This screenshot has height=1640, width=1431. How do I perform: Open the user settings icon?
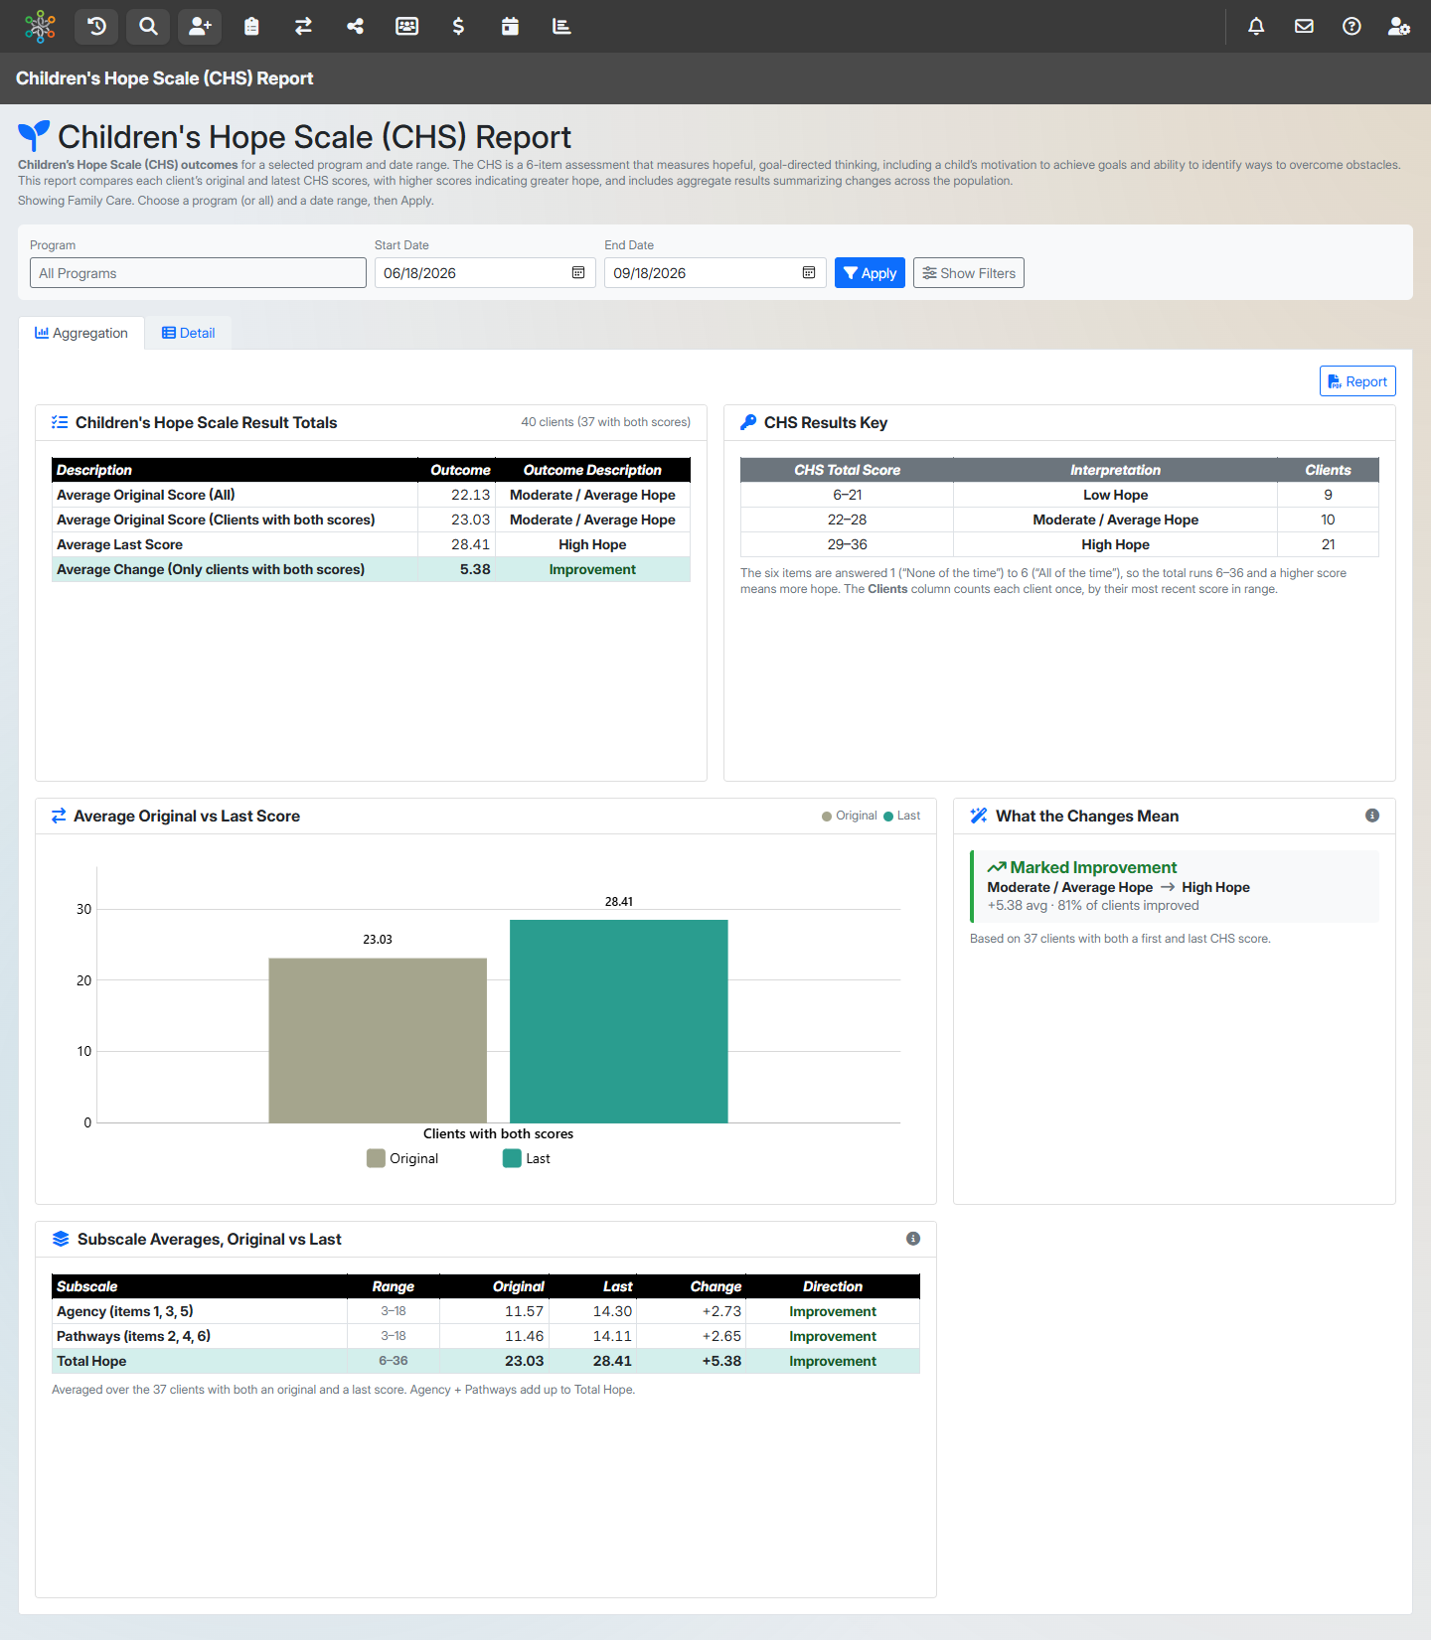(1399, 26)
